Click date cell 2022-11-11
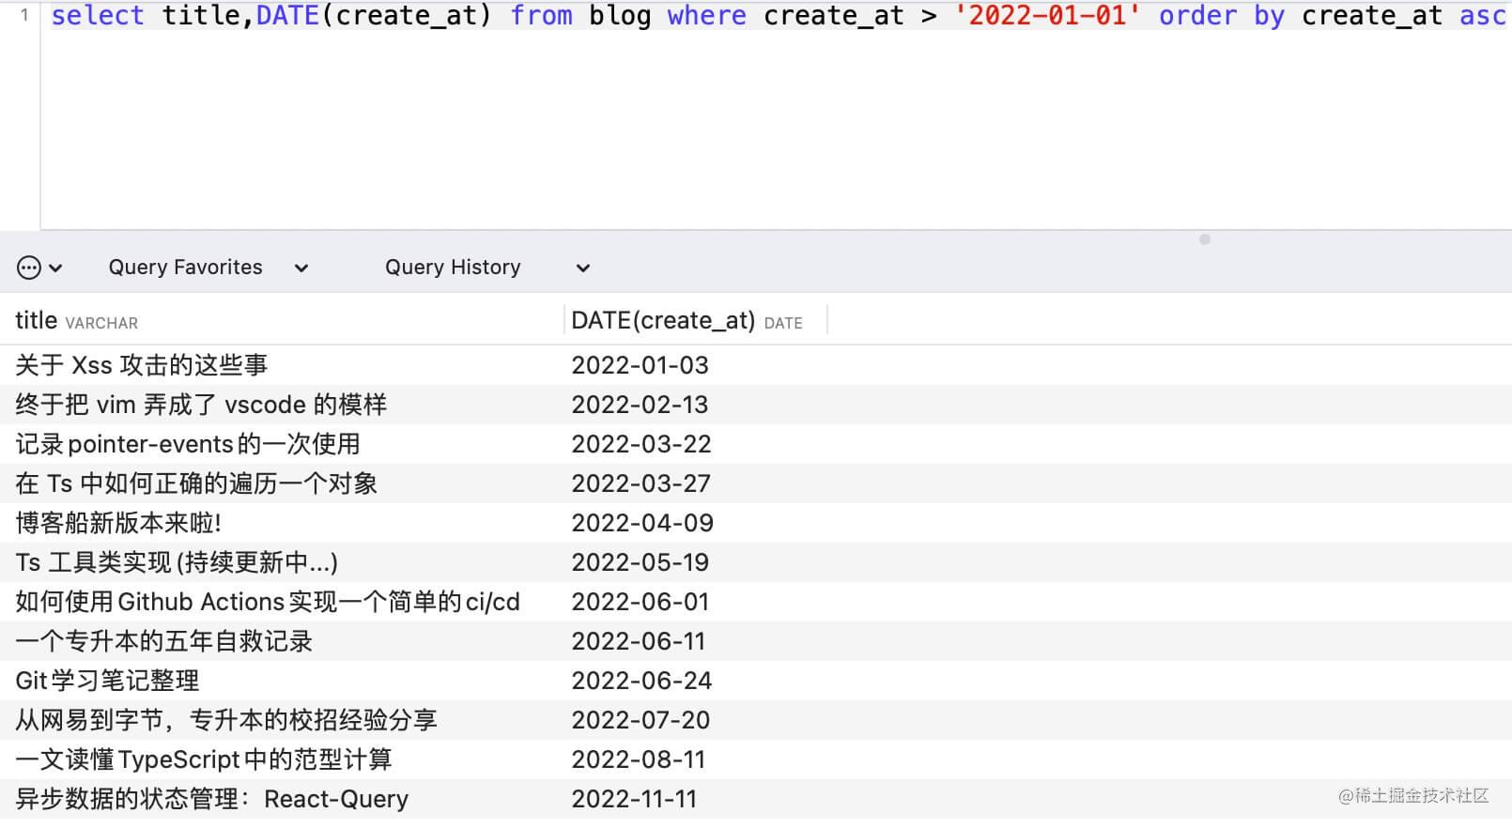The width and height of the screenshot is (1512, 828). point(634,799)
